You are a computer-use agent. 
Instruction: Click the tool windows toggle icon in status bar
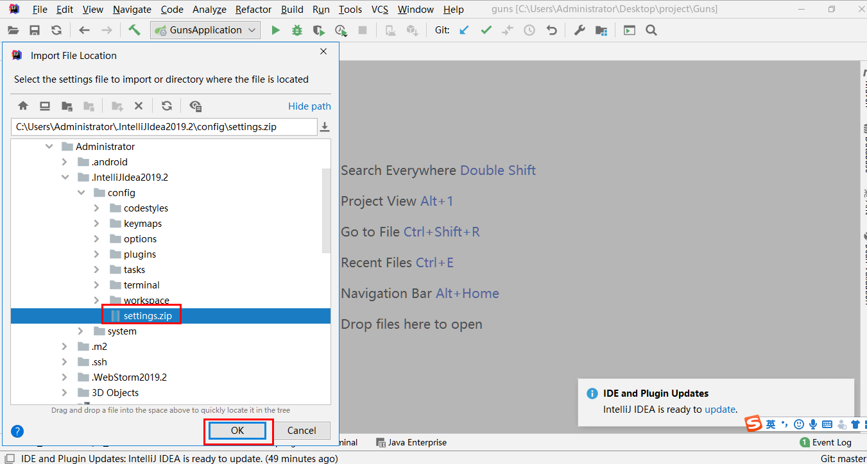click(x=10, y=458)
